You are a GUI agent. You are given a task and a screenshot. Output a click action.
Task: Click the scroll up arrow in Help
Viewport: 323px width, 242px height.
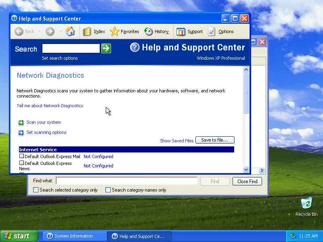246,69
